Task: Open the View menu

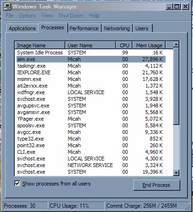Action: (47, 16)
